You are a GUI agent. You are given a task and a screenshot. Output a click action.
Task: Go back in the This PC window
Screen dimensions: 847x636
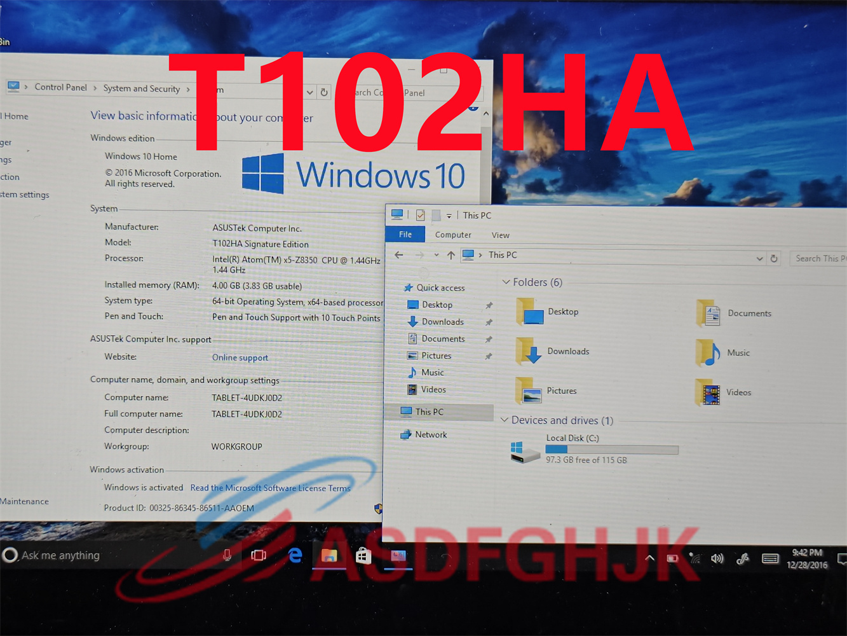[399, 255]
